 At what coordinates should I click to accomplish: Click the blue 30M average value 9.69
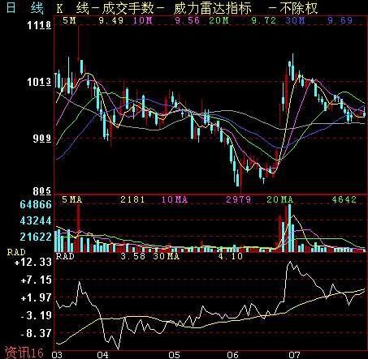pyautogui.click(x=340, y=20)
